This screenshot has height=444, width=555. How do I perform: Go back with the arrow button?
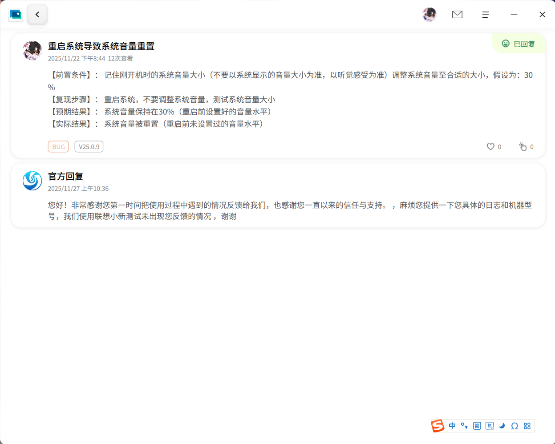[x=37, y=15]
